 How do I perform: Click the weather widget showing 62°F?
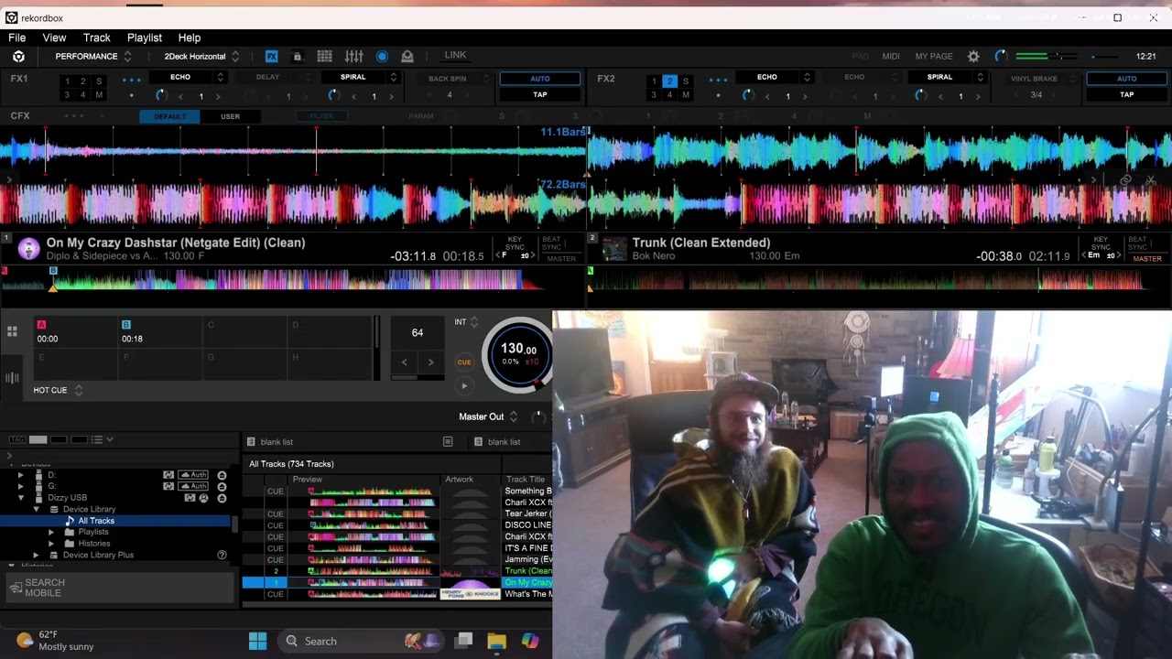coord(55,641)
